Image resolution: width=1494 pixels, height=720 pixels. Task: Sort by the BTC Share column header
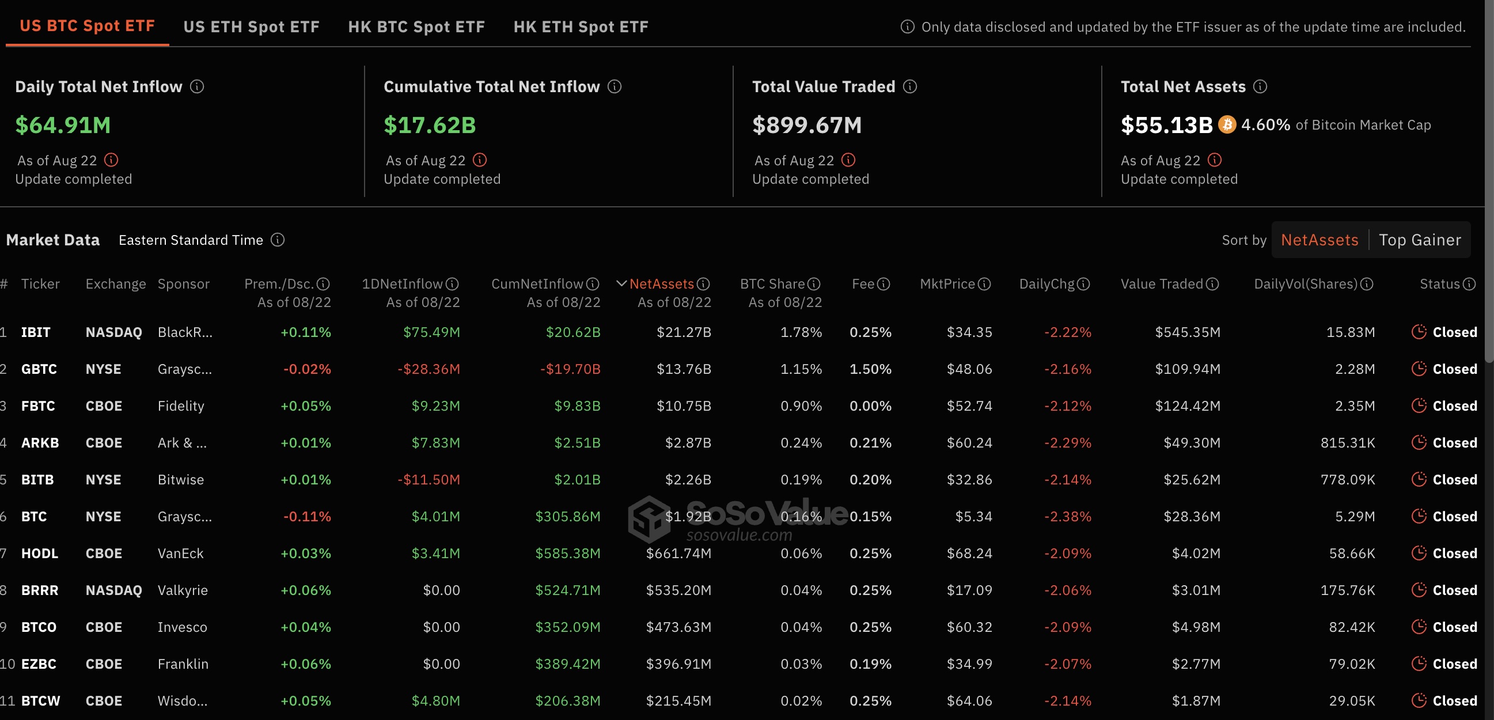(772, 284)
